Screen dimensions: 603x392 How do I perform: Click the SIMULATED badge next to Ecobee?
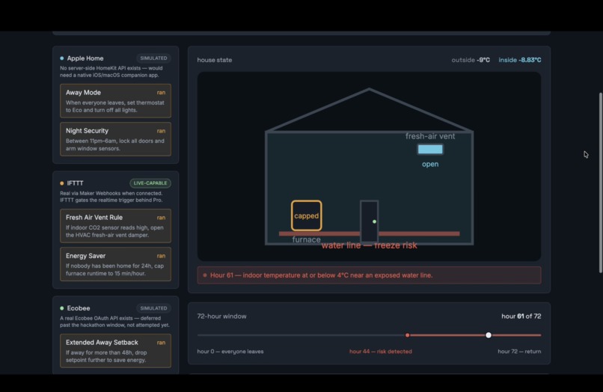pos(153,308)
